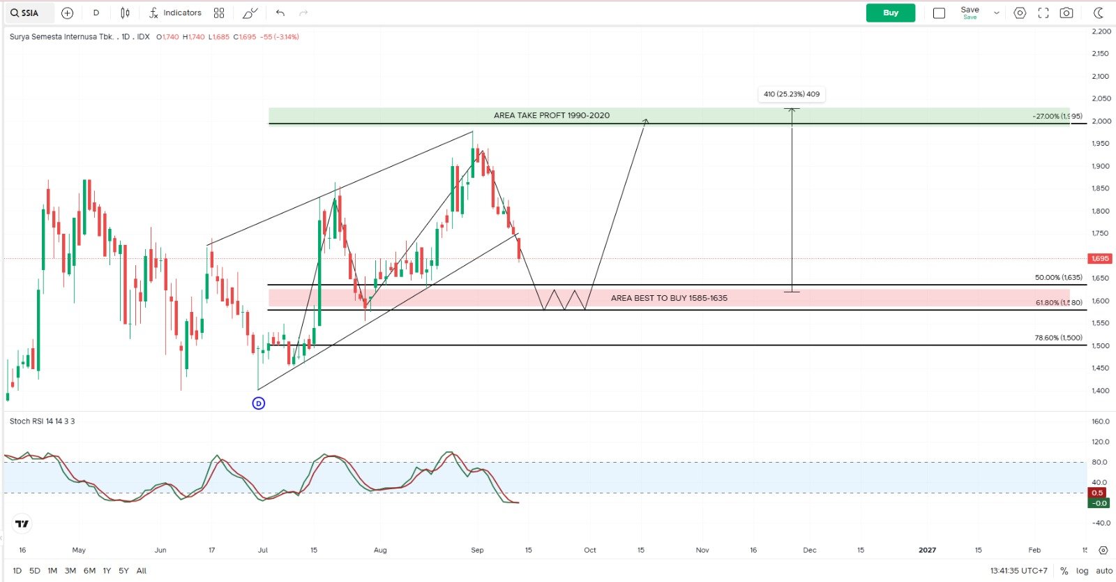The width and height of the screenshot is (1116, 582).
Task: Take a chart snapshot with camera icon
Action: coord(1066,13)
